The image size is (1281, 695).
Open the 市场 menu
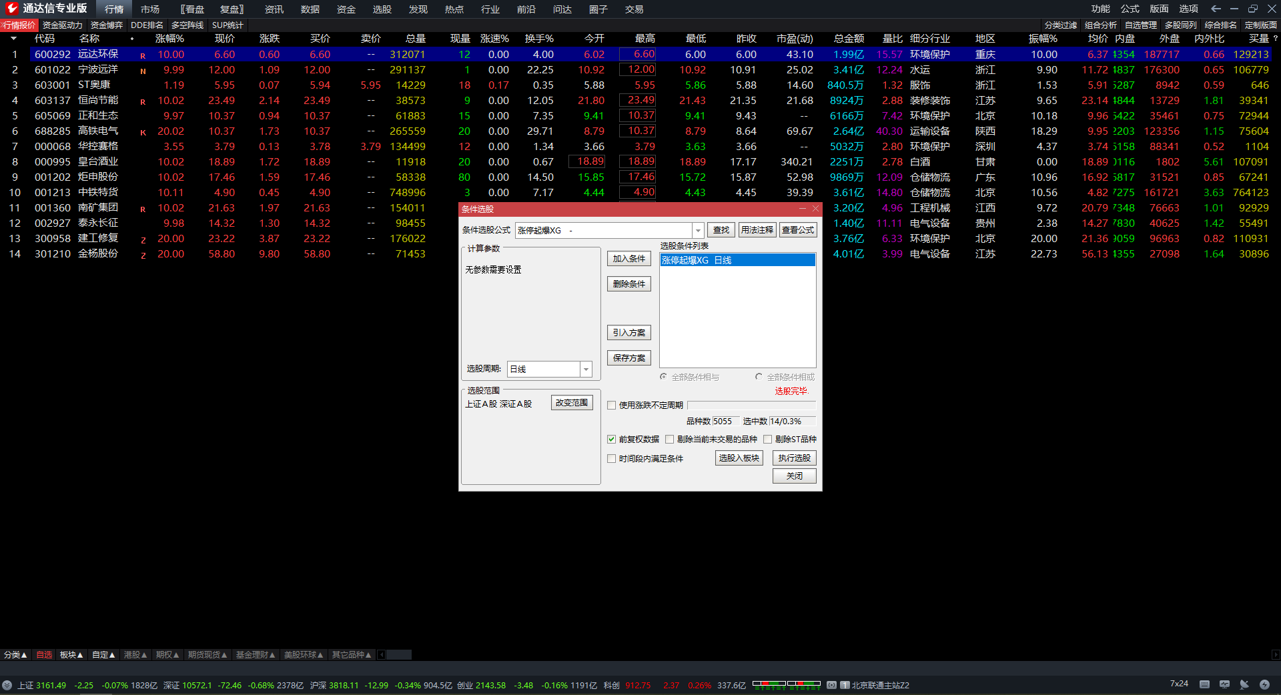click(150, 9)
